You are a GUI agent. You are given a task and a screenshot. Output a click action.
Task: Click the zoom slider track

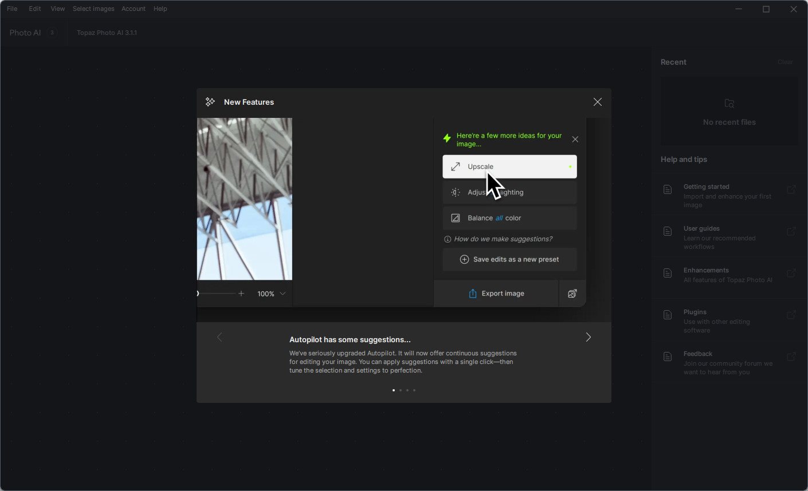[217, 294]
